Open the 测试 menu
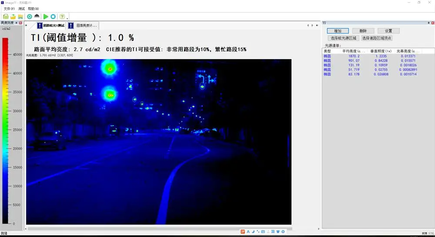This screenshot has height=237, width=435. [21, 9]
